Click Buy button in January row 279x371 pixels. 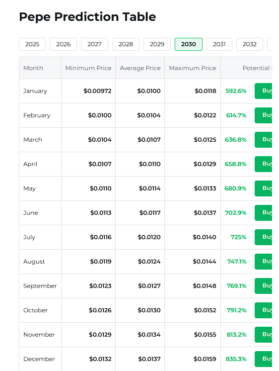(264, 91)
